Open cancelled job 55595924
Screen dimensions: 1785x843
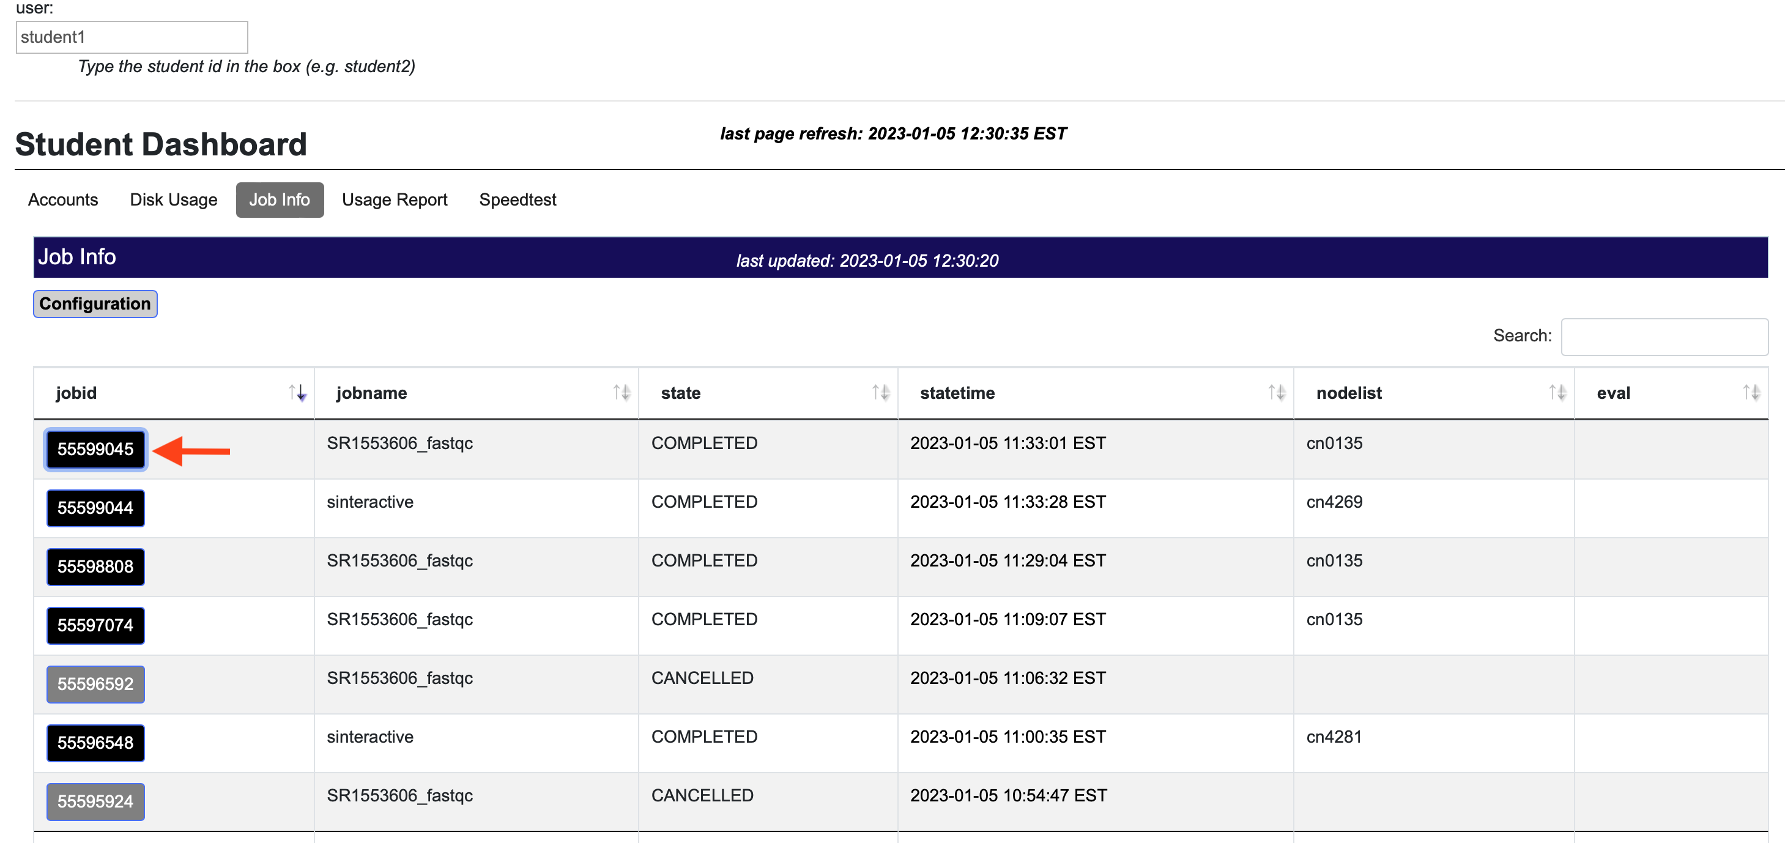click(95, 801)
